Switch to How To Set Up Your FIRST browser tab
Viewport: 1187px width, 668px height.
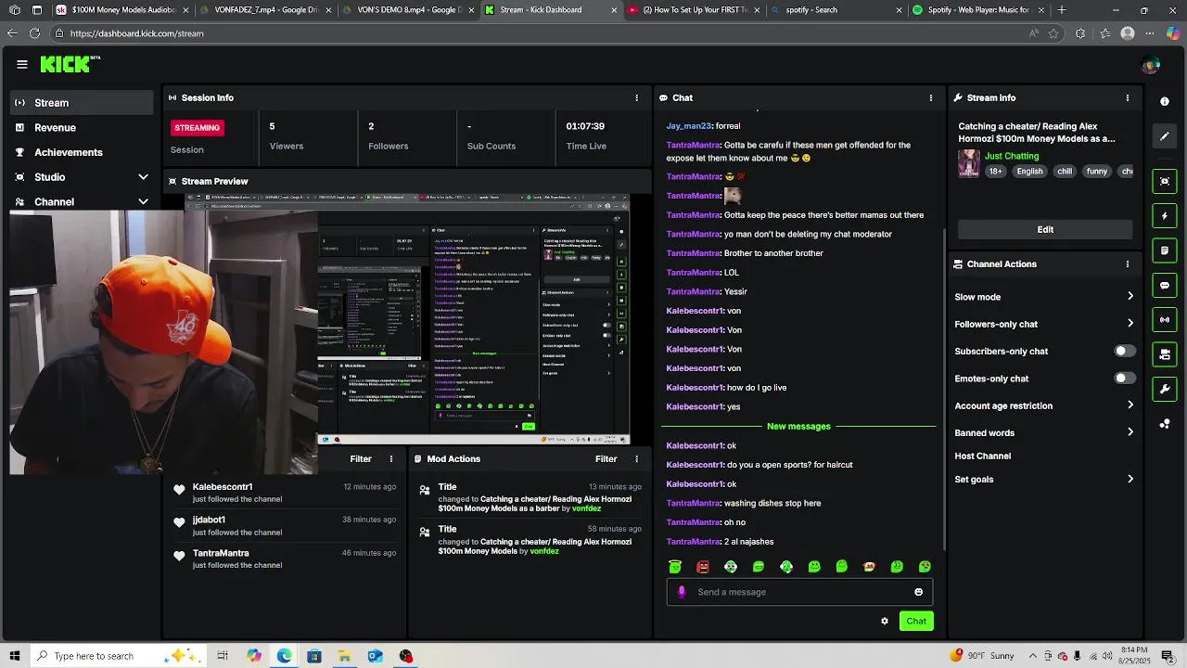click(x=694, y=10)
